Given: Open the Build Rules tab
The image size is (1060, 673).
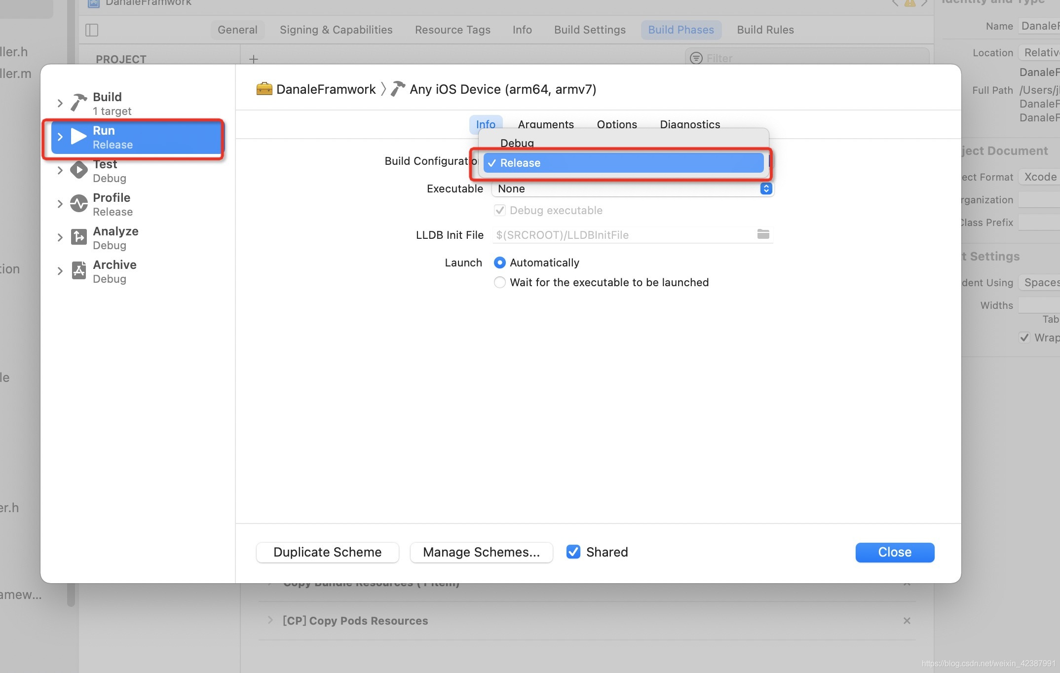Looking at the screenshot, I should (x=765, y=30).
